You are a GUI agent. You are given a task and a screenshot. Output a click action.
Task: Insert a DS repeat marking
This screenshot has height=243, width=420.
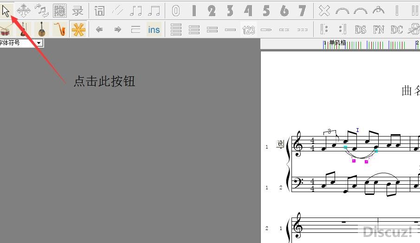(360, 30)
